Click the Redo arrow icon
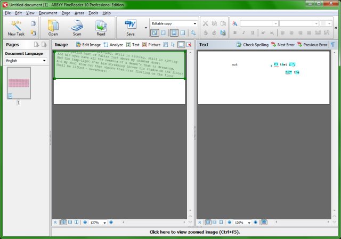341x239 pixels. coord(214,33)
